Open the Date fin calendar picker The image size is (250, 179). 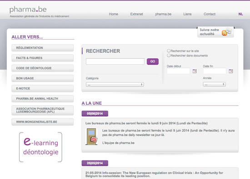[x=231, y=71]
